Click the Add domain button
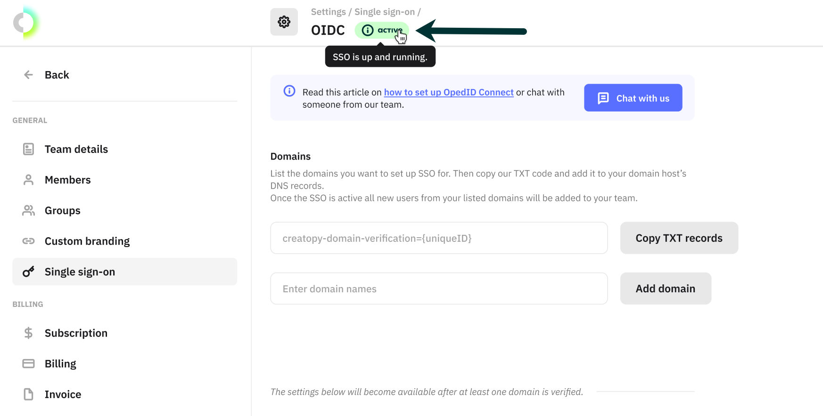Image resolution: width=823 pixels, height=416 pixels. pyautogui.click(x=666, y=288)
